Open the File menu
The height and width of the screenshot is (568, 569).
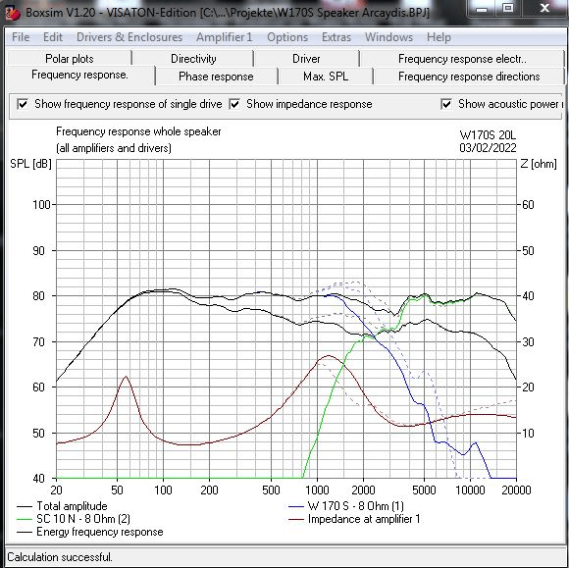(21, 37)
